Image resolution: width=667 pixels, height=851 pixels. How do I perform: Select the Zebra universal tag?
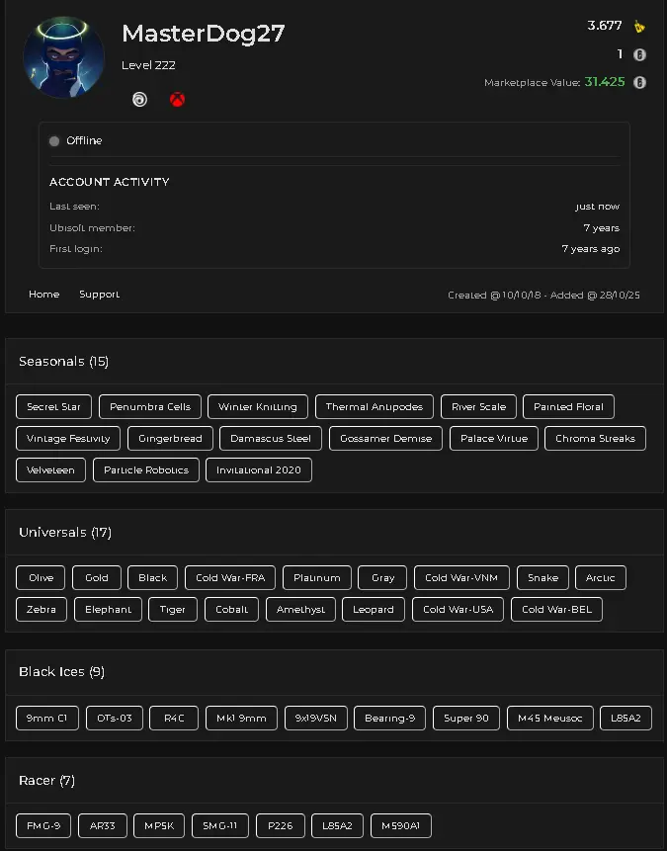pyautogui.click(x=42, y=609)
